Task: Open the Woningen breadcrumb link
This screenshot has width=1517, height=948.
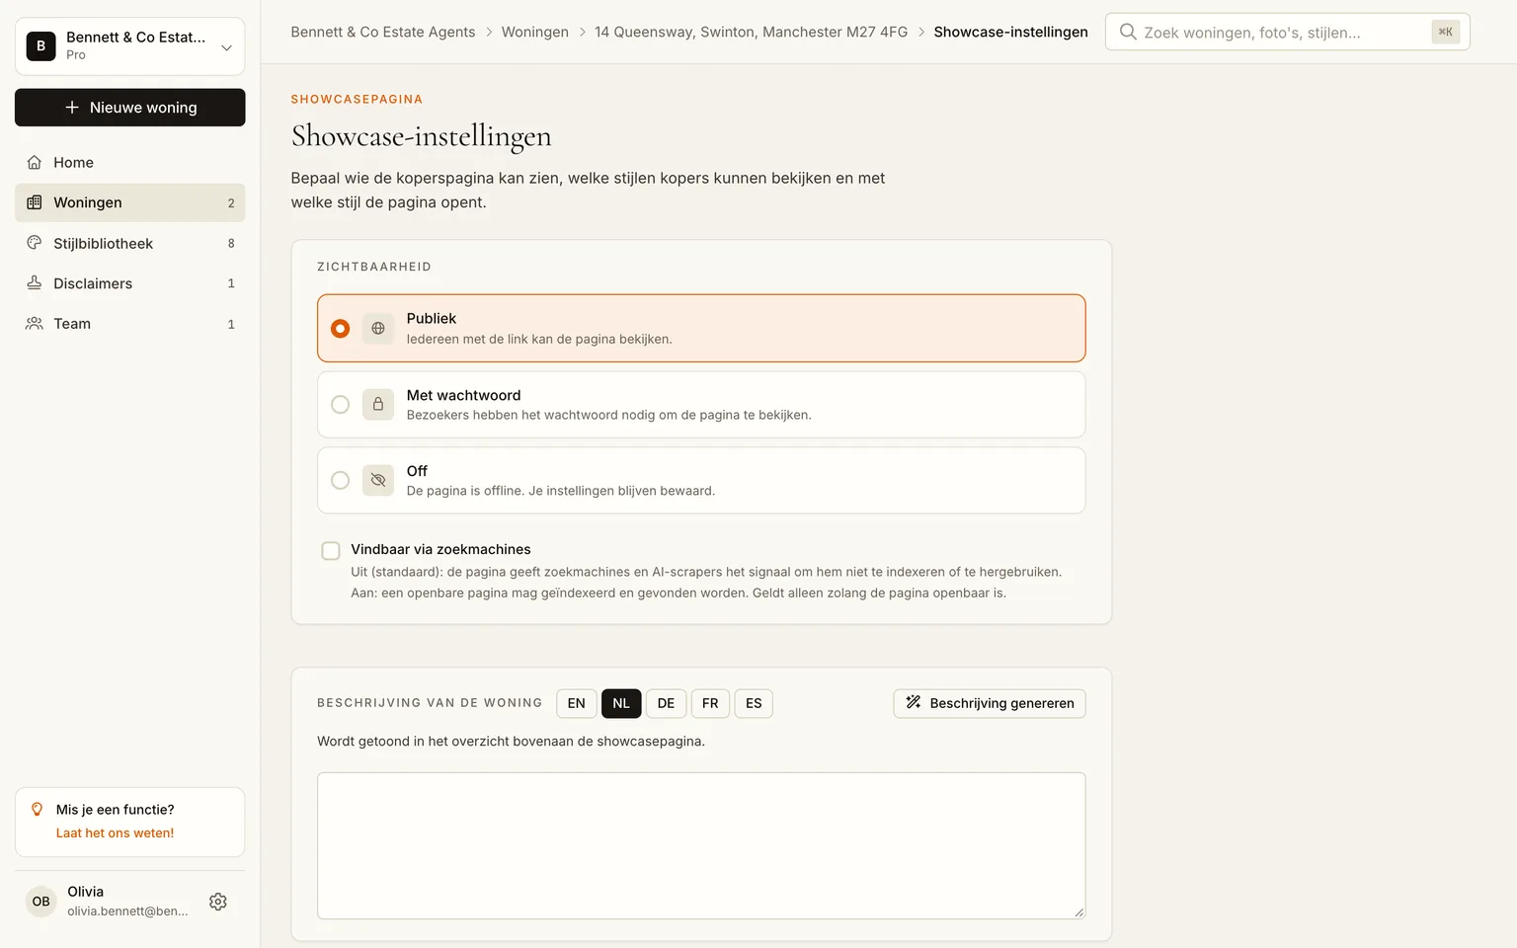Action: pyautogui.click(x=535, y=32)
